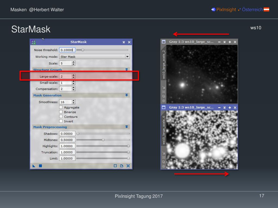This screenshot has width=278, height=208.
Task: Enable the Binarize checkbox
Action: [x=61, y=112]
